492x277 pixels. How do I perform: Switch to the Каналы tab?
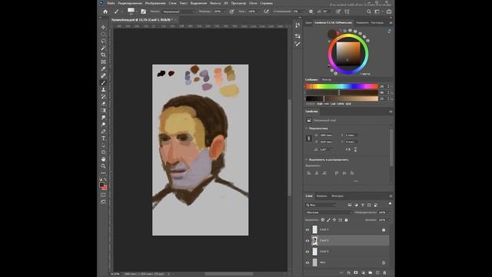pyautogui.click(x=321, y=196)
